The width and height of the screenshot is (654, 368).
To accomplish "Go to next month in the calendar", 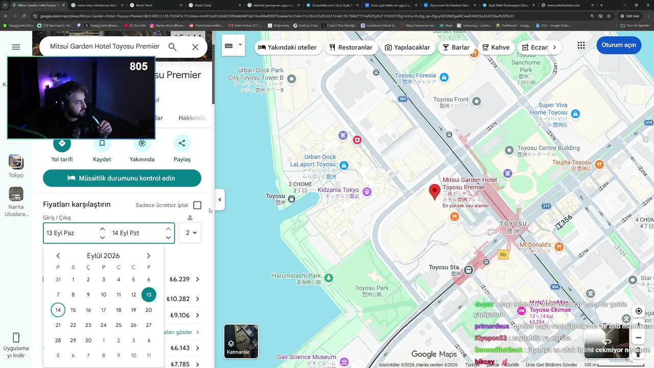I will point(149,256).
